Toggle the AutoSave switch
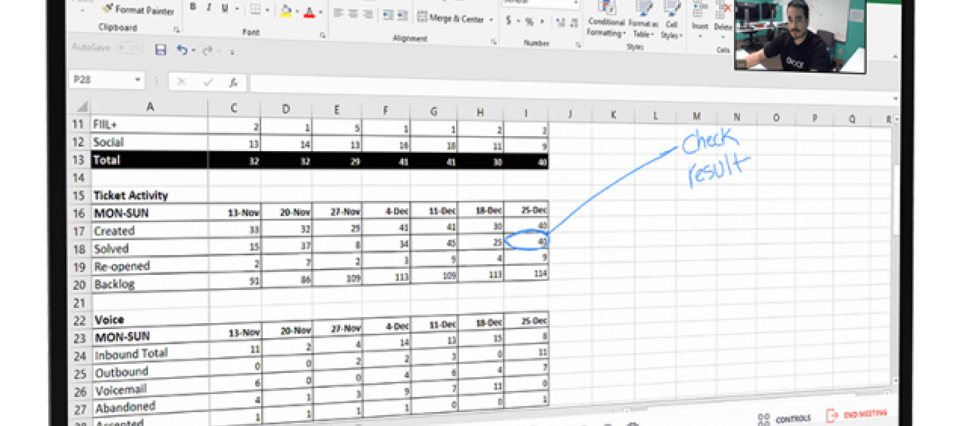965x426 pixels. pos(129,48)
